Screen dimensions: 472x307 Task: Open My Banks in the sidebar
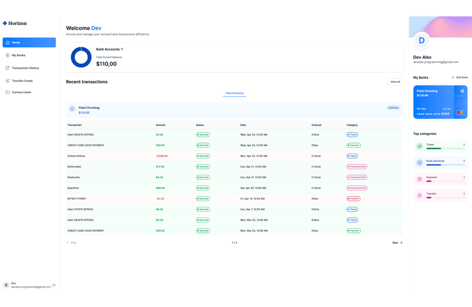[x=18, y=55]
